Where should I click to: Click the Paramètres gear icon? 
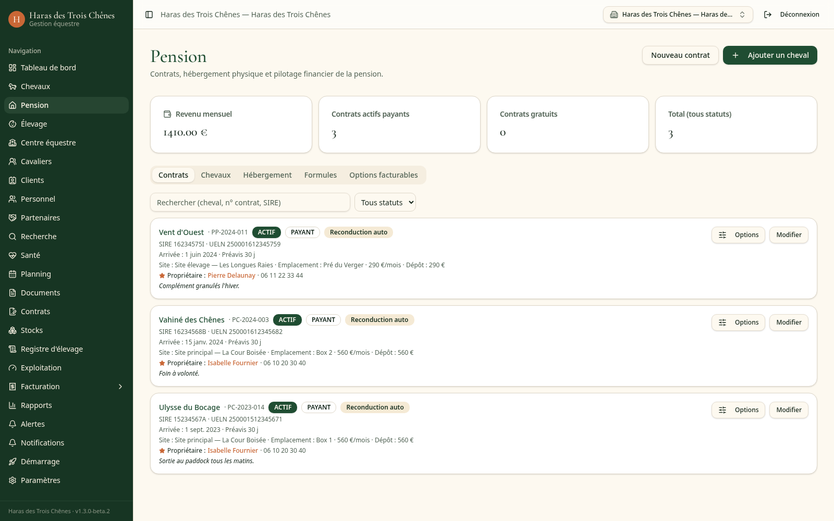click(x=13, y=480)
